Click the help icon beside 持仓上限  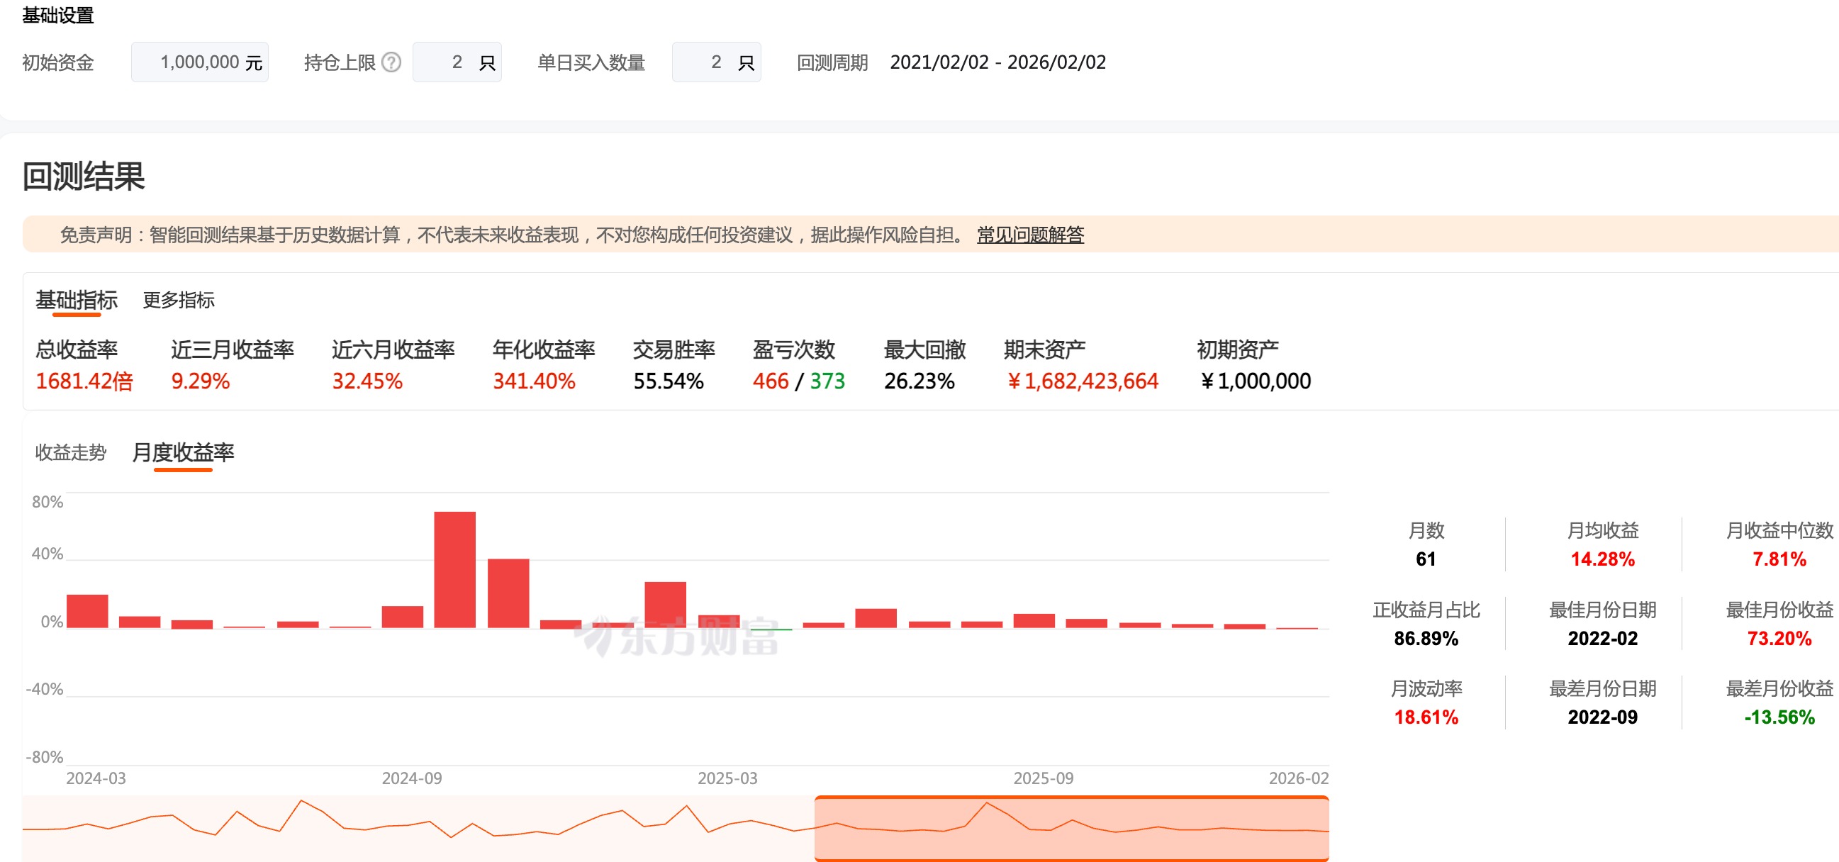click(x=391, y=63)
